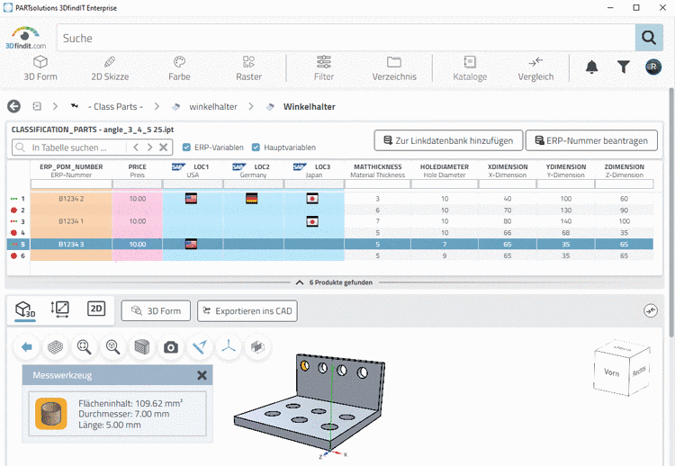Switch to the dimensions view tab

tap(59, 309)
